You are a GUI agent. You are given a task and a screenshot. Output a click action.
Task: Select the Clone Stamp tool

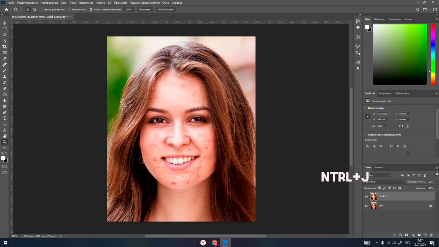[5, 76]
